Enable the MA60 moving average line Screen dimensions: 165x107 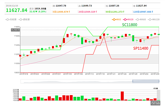141,20
